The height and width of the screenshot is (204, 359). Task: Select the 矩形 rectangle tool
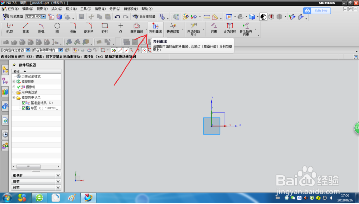[104, 28]
